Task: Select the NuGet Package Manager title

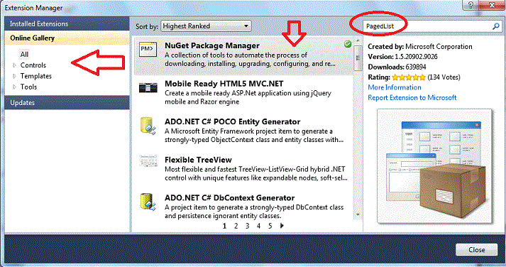Action: click(x=212, y=46)
